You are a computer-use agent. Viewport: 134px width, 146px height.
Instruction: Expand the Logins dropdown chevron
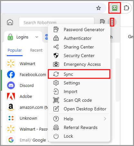tap(37, 37)
